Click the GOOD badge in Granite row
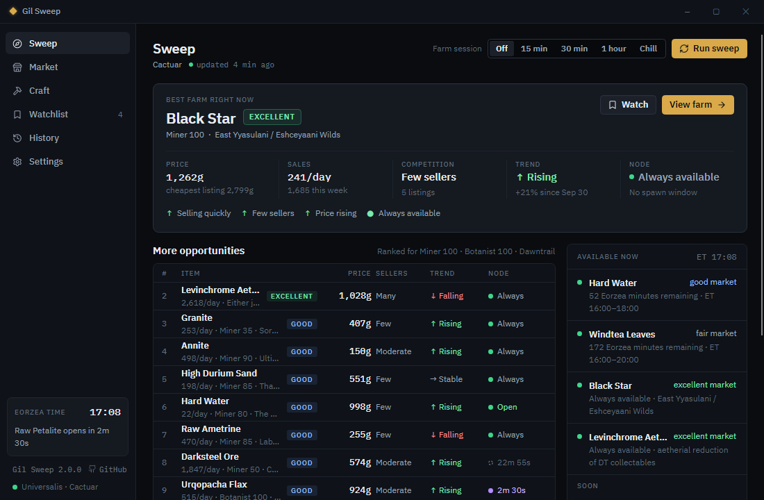 click(301, 324)
